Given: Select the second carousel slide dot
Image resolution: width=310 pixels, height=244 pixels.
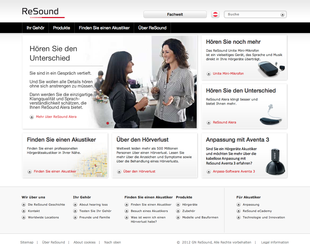Looking at the screenshot, I should 112,123.
